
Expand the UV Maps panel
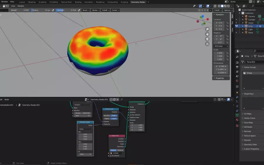click(x=248, y=114)
